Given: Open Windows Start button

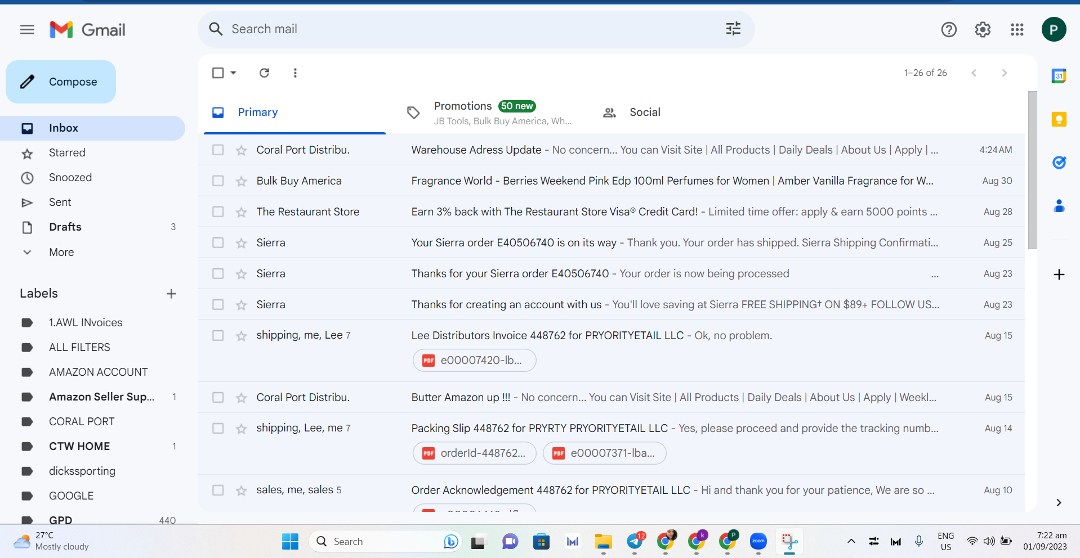Looking at the screenshot, I should point(290,541).
